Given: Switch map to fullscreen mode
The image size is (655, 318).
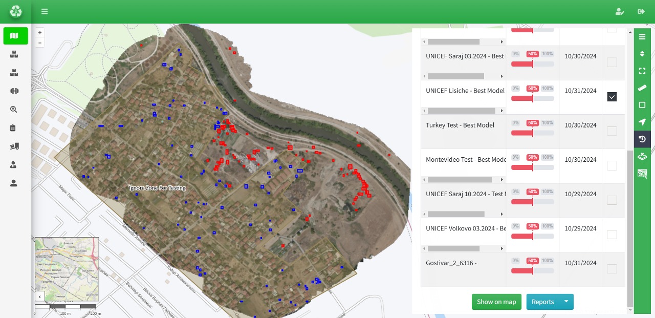Looking at the screenshot, I should [x=642, y=71].
